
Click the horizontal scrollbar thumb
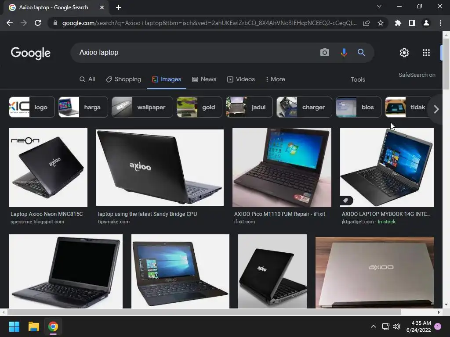pyautogui.click(x=204, y=312)
